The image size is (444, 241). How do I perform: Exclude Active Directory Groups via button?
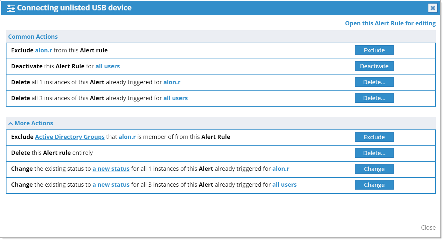pos(374,137)
